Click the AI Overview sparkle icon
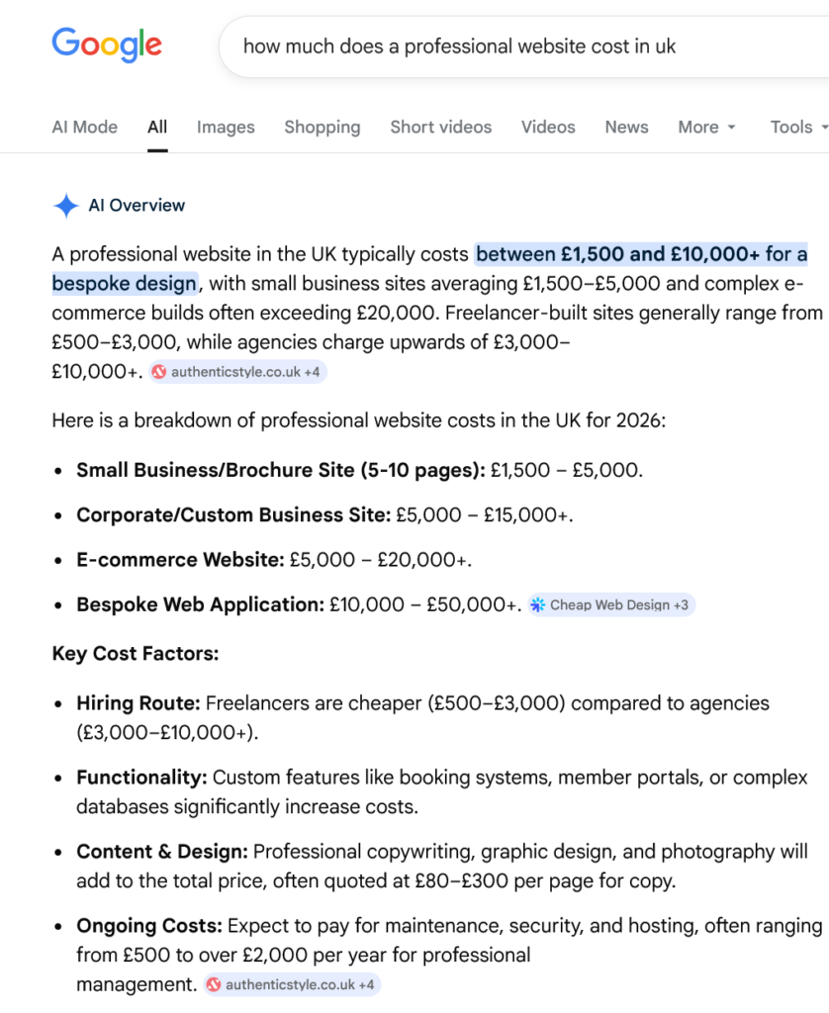Viewport: 829px width, 1013px height. click(x=65, y=205)
